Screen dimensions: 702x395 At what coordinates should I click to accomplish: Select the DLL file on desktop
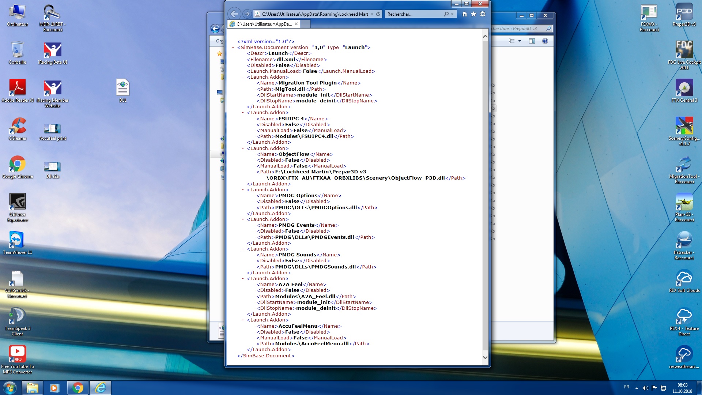pos(122,91)
